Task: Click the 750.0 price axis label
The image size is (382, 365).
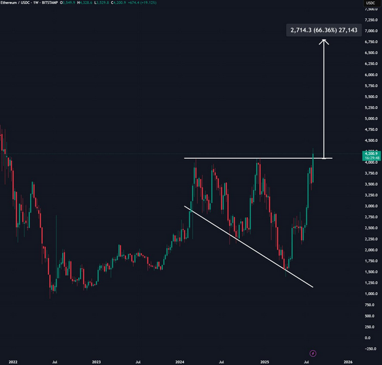Action: (x=370, y=305)
